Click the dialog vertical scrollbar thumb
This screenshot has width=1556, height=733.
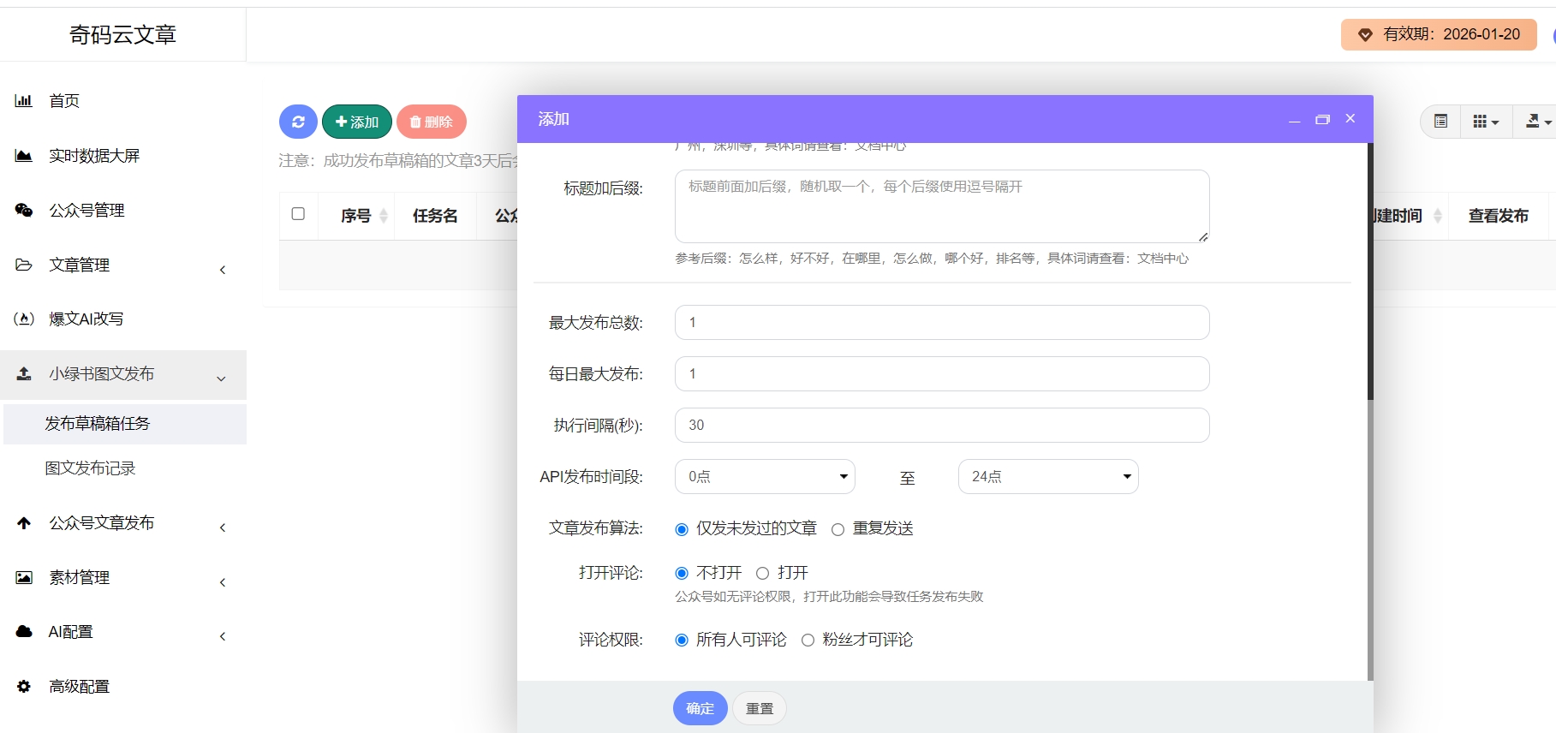coord(1370,271)
